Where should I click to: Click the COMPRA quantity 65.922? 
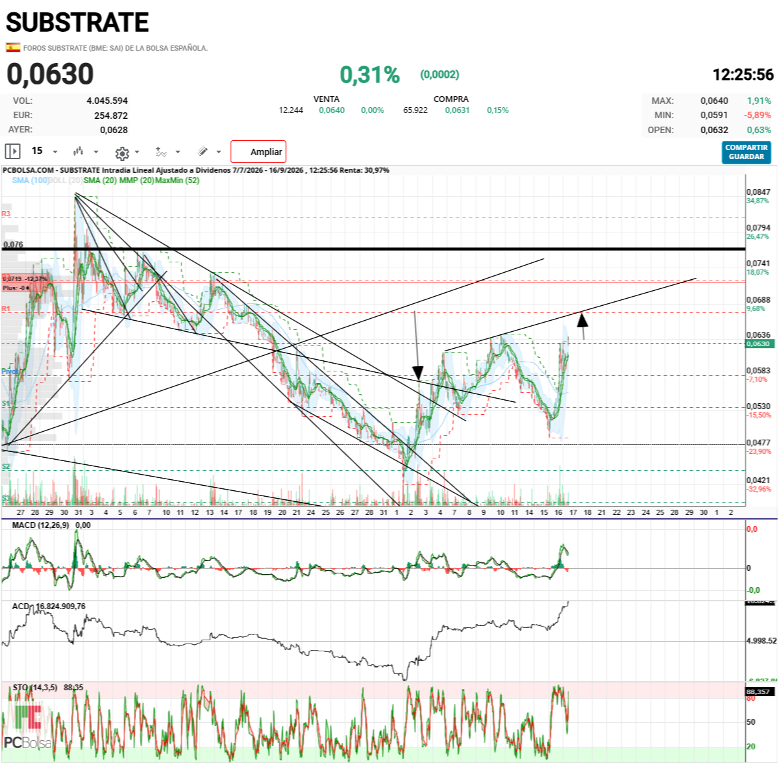[415, 110]
